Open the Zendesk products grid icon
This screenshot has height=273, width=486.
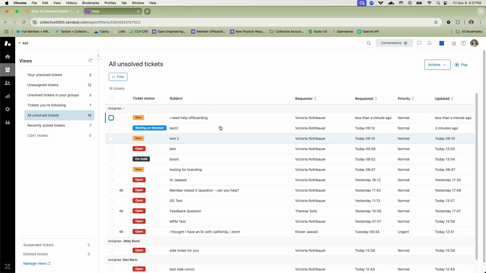(x=454, y=43)
